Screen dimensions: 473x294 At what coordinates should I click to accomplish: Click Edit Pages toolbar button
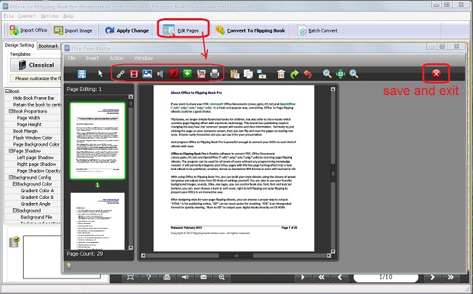(180, 30)
